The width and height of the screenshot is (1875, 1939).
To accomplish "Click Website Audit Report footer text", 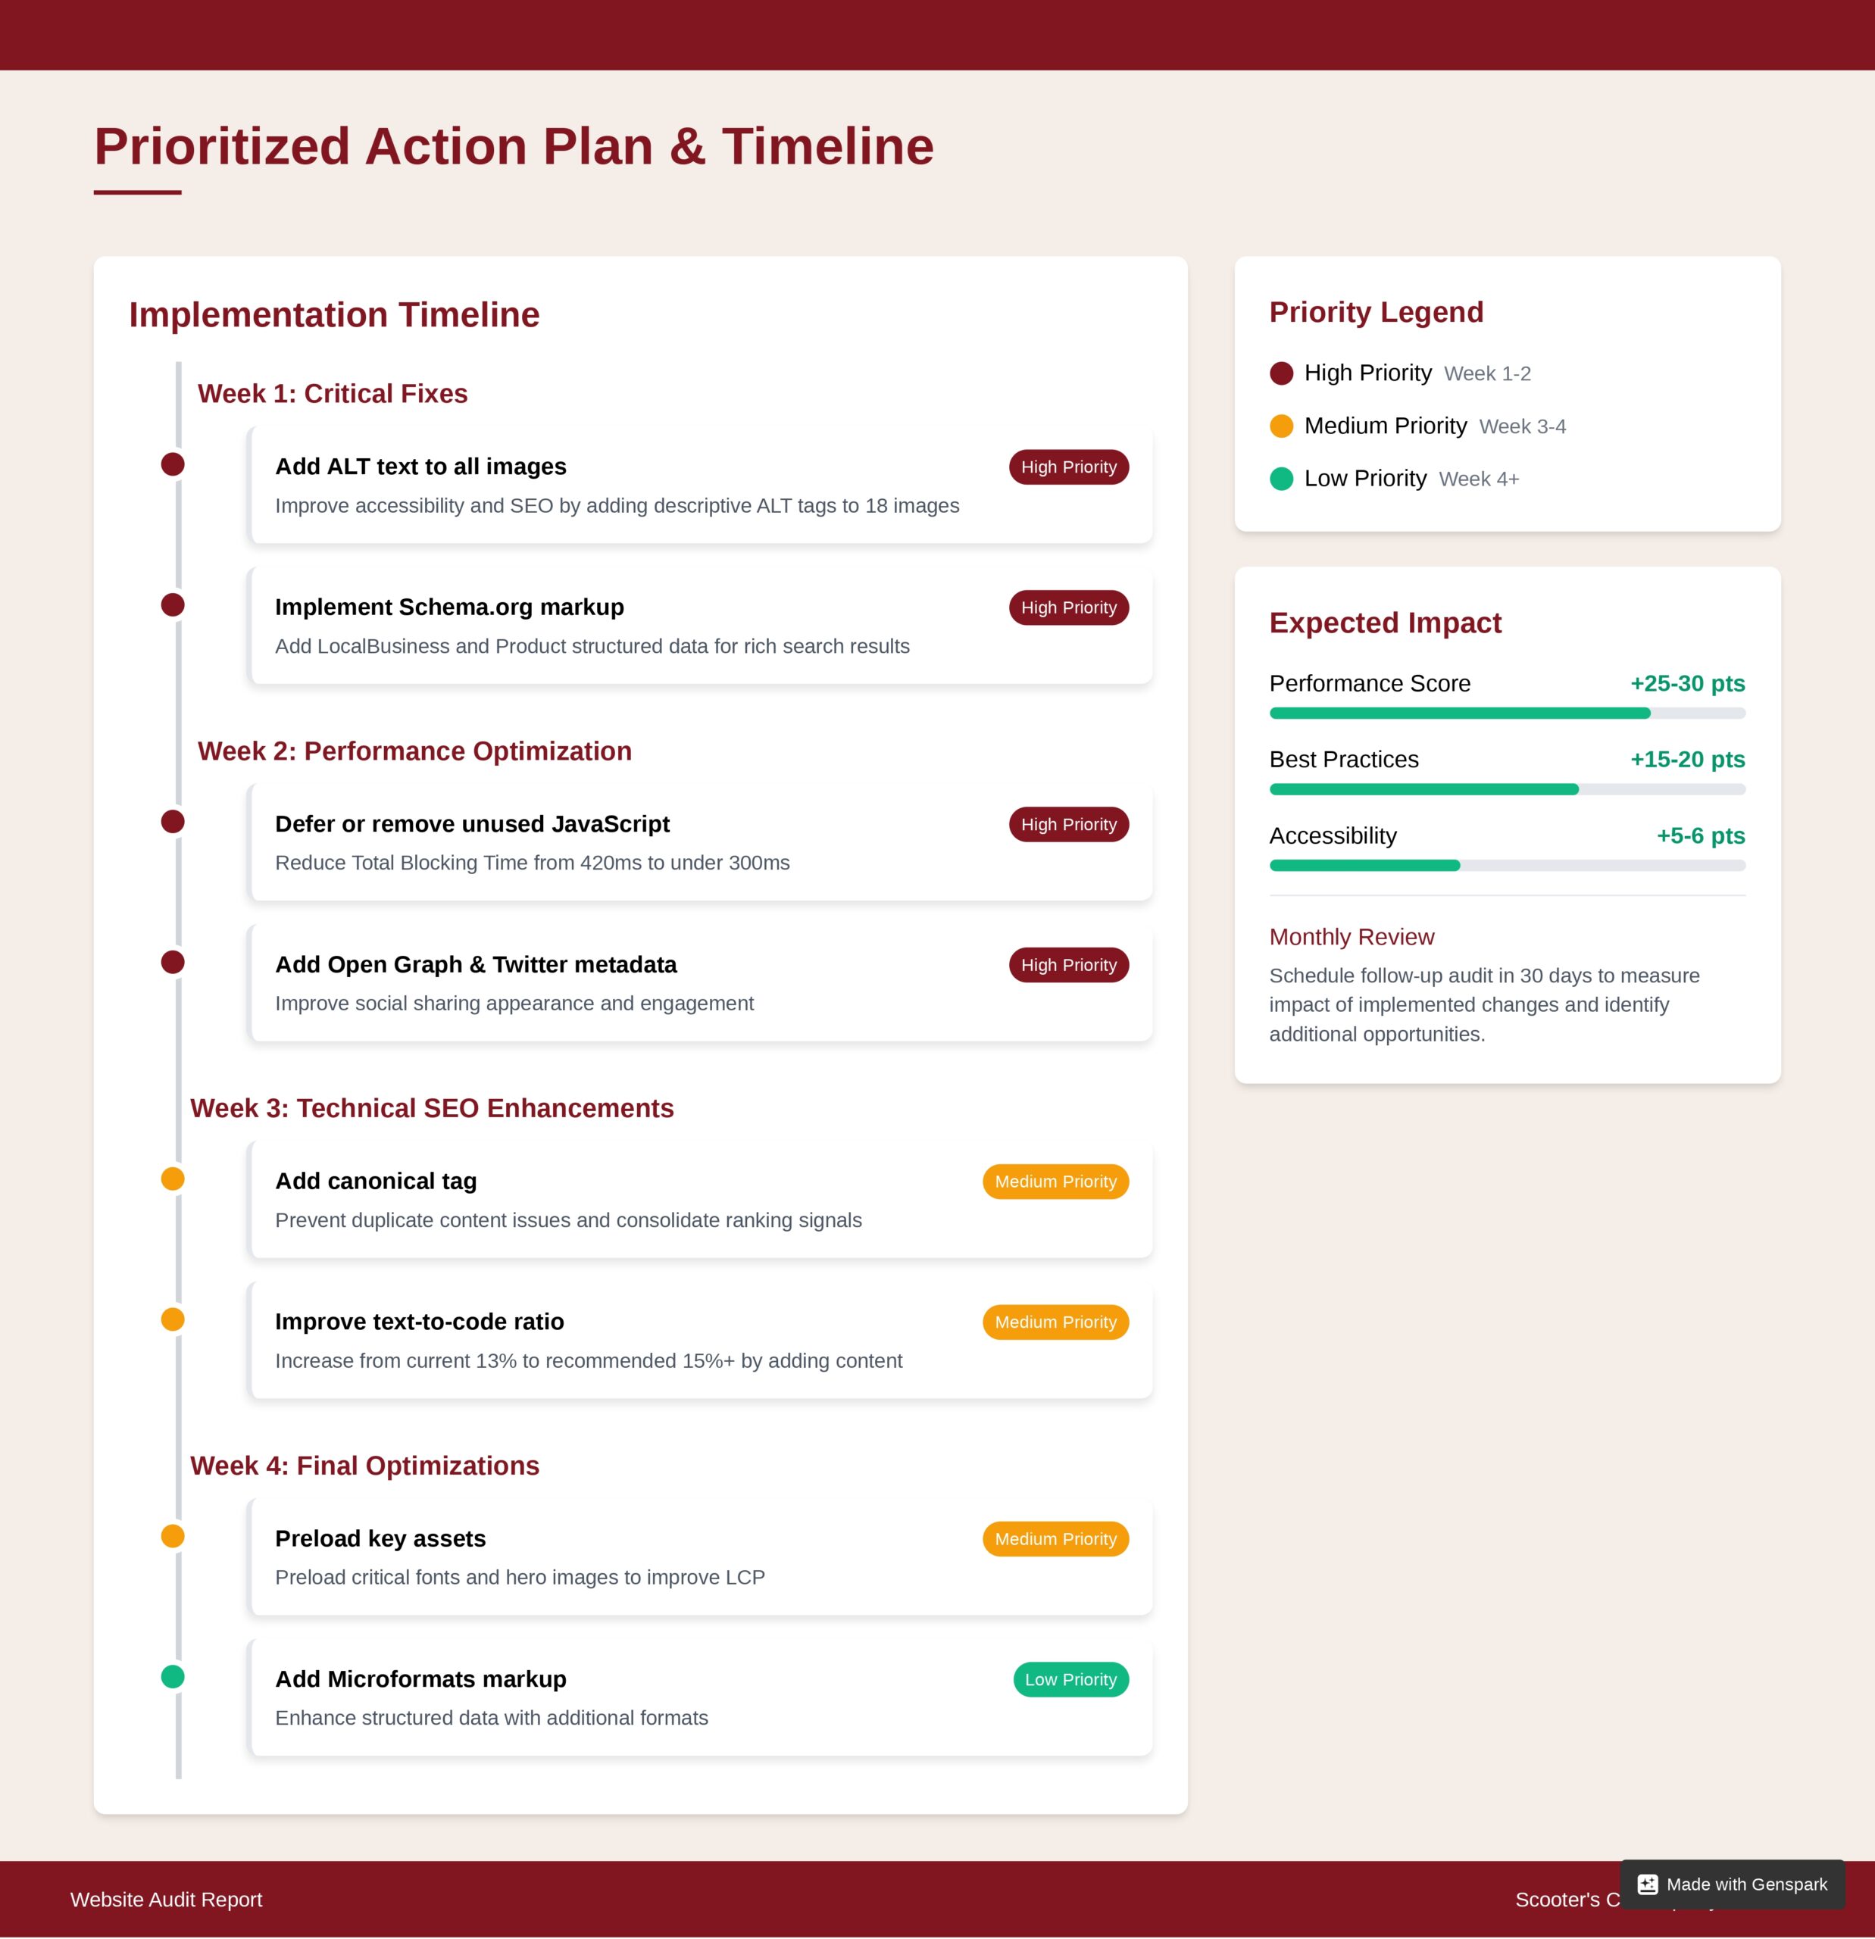I will click(166, 1900).
